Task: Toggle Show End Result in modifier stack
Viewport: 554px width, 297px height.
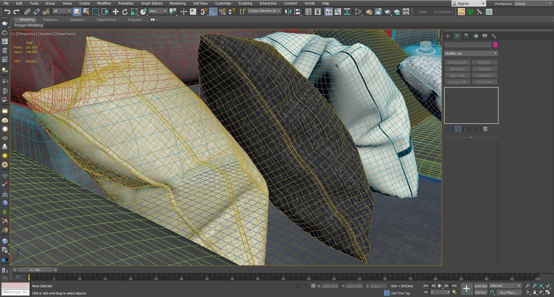Action: coord(458,129)
